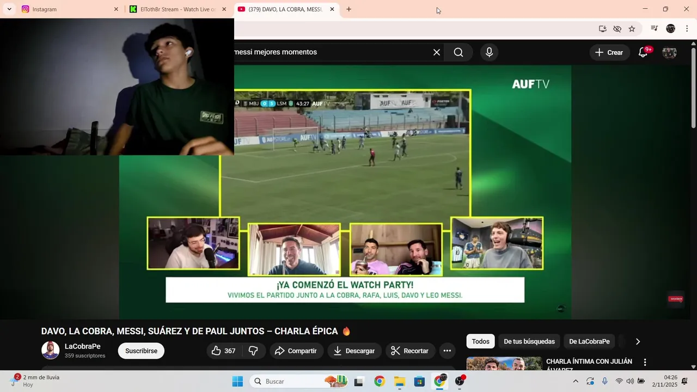
Task: Click the YouTube search magnifier button
Action: coord(458,52)
